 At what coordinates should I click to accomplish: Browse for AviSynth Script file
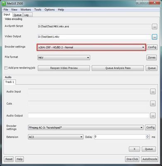pyautogui.click(x=155, y=27)
